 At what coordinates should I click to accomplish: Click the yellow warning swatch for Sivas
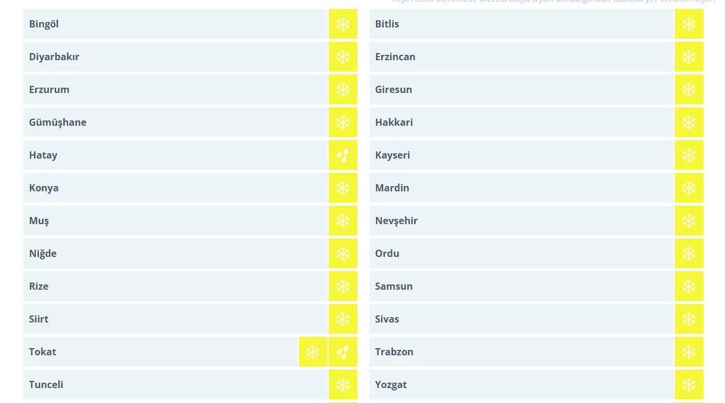click(x=689, y=320)
